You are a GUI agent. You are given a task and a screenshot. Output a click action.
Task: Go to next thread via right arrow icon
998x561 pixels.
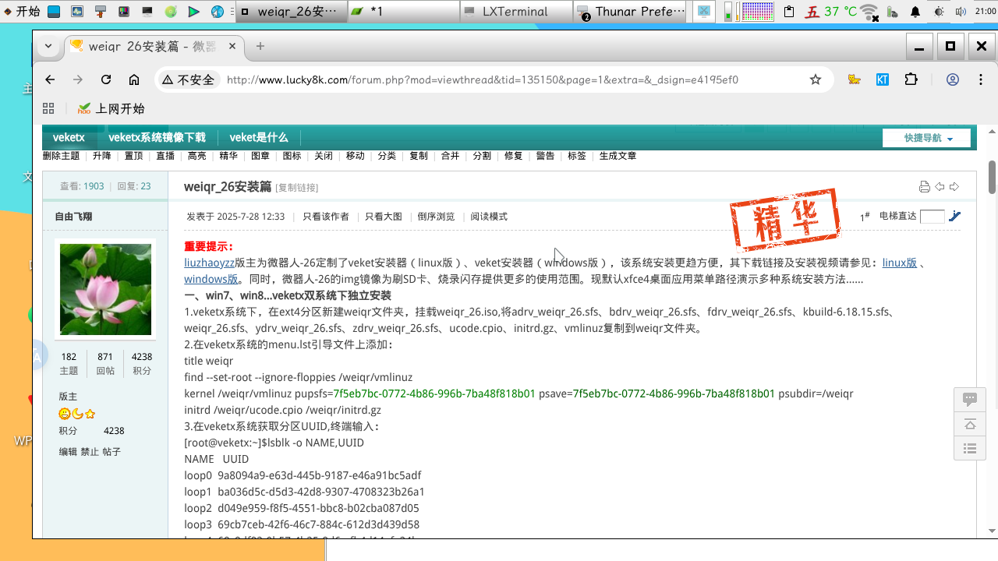pos(954,186)
